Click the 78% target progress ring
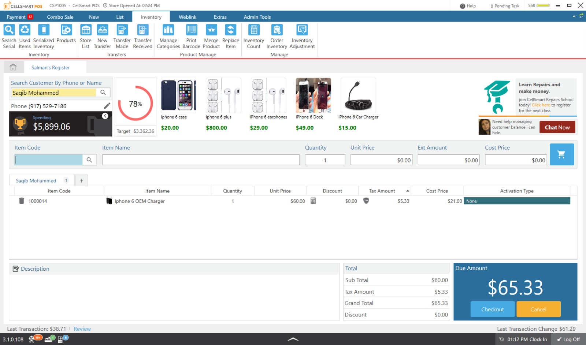 click(x=135, y=104)
